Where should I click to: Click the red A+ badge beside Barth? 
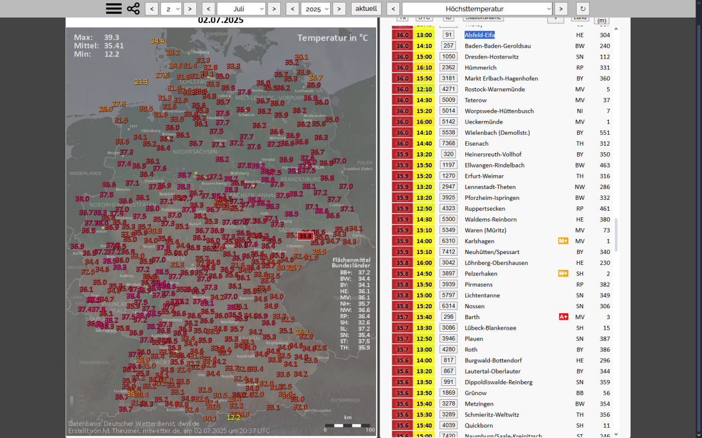pyautogui.click(x=563, y=317)
